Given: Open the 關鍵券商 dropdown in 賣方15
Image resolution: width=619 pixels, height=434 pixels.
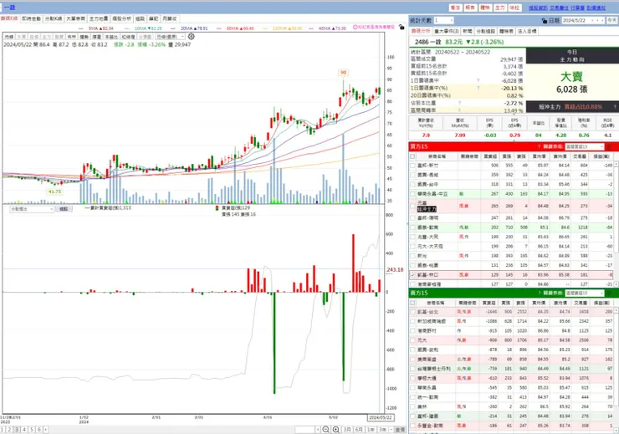Looking at the screenshot, I should 584,293.
